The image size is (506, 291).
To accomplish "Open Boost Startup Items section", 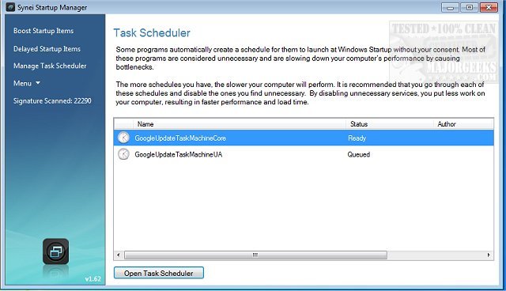I will click(x=43, y=31).
